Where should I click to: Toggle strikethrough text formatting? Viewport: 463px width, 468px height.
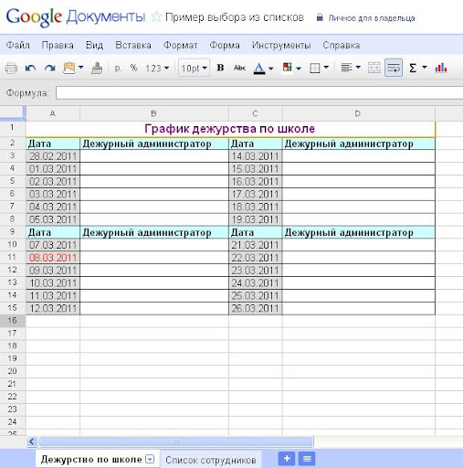click(239, 68)
